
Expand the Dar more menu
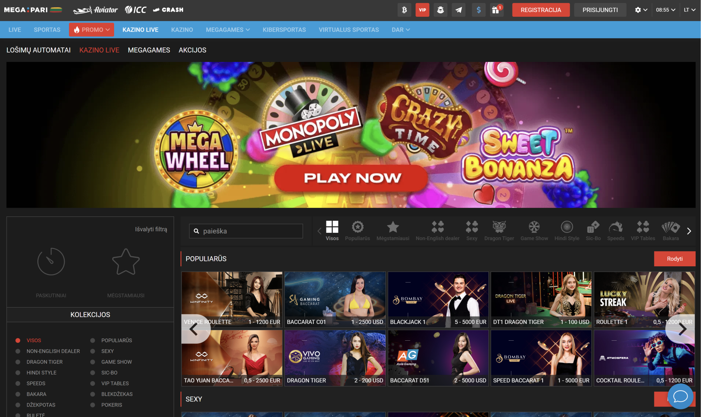[401, 30]
